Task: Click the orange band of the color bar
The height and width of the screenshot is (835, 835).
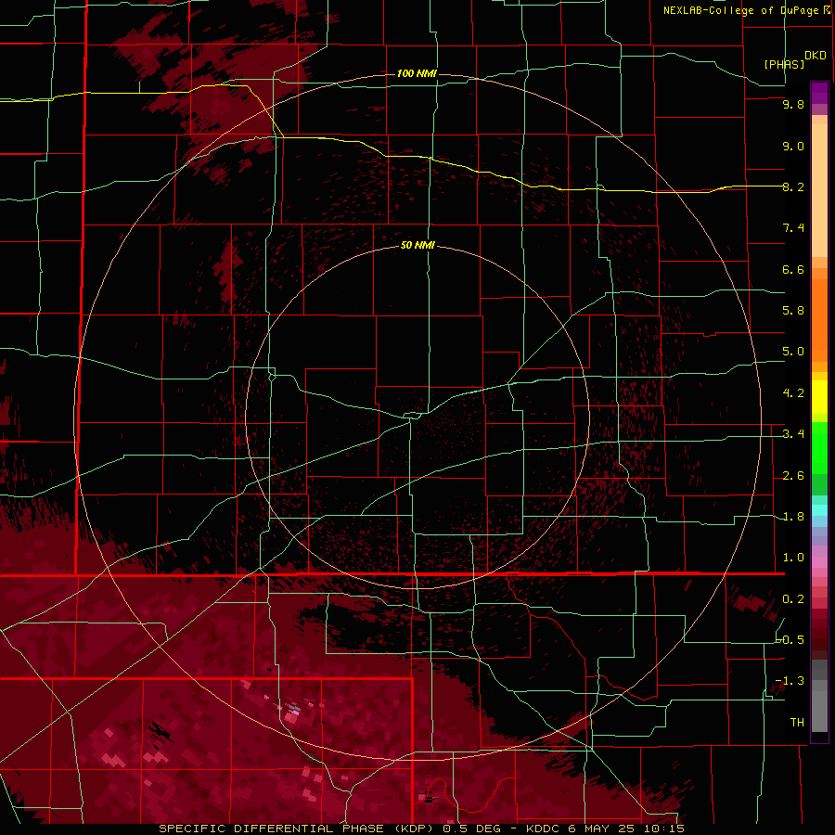Action: [819, 320]
